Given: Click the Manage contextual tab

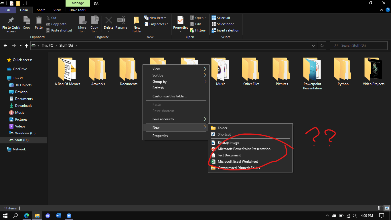Looking at the screenshot, I should [78, 3].
